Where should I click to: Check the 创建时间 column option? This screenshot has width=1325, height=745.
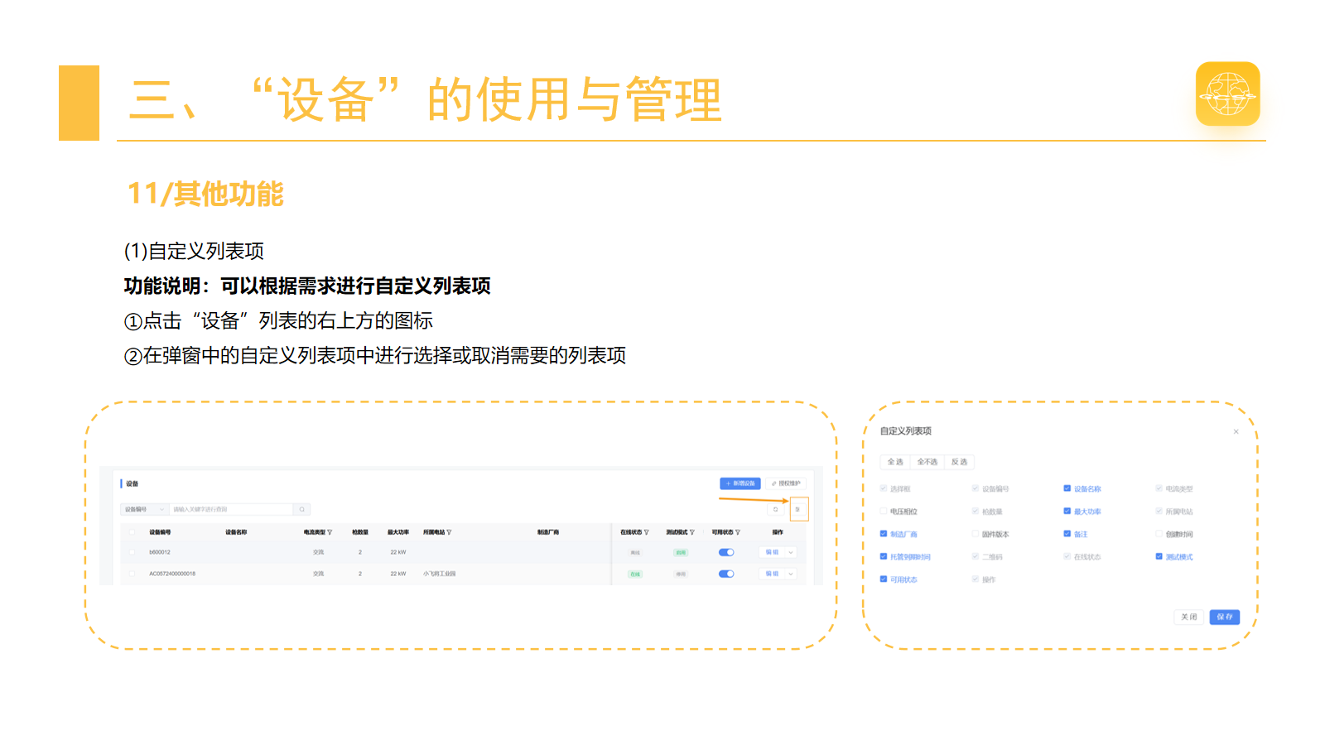pos(1159,534)
